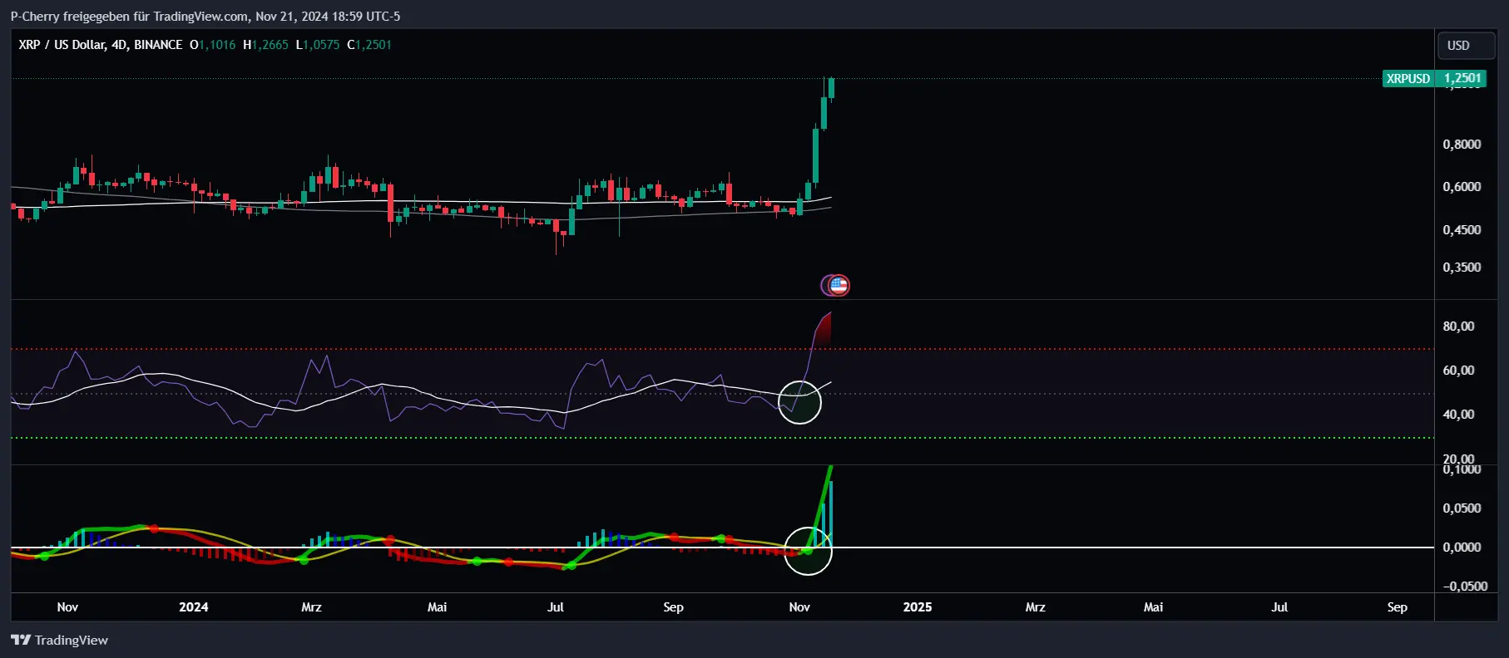This screenshot has height=658, width=1509.
Task: Click the Nov label left of 2024
Action: [67, 607]
